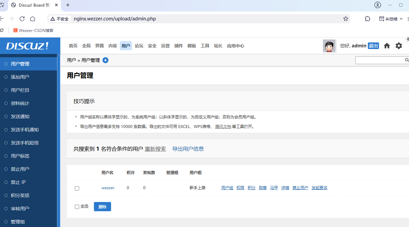
Task: Open the 全局 top menu
Action: click(86, 46)
